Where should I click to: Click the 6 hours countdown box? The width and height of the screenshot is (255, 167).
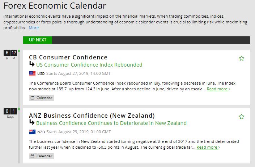click(7, 53)
